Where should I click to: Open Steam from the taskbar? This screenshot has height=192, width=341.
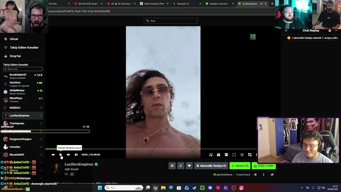pos(194,188)
